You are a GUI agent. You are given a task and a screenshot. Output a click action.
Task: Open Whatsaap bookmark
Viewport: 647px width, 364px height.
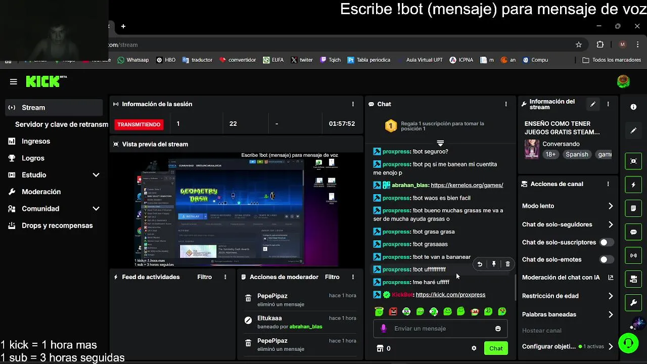click(x=133, y=60)
